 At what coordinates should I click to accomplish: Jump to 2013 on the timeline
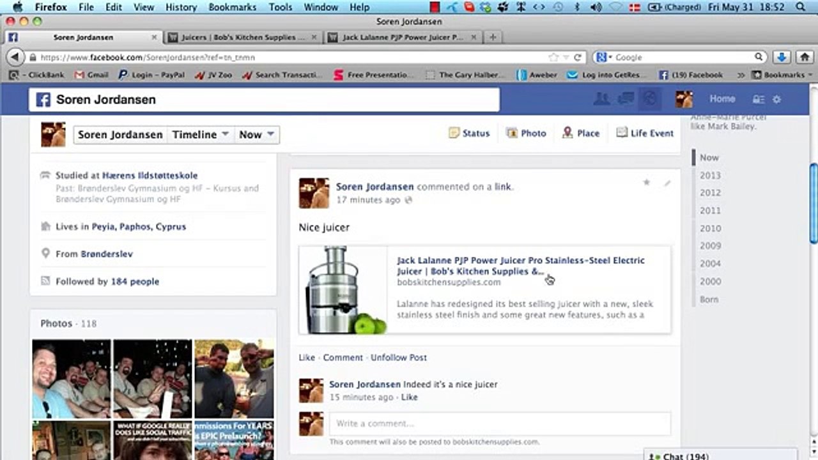tap(710, 175)
